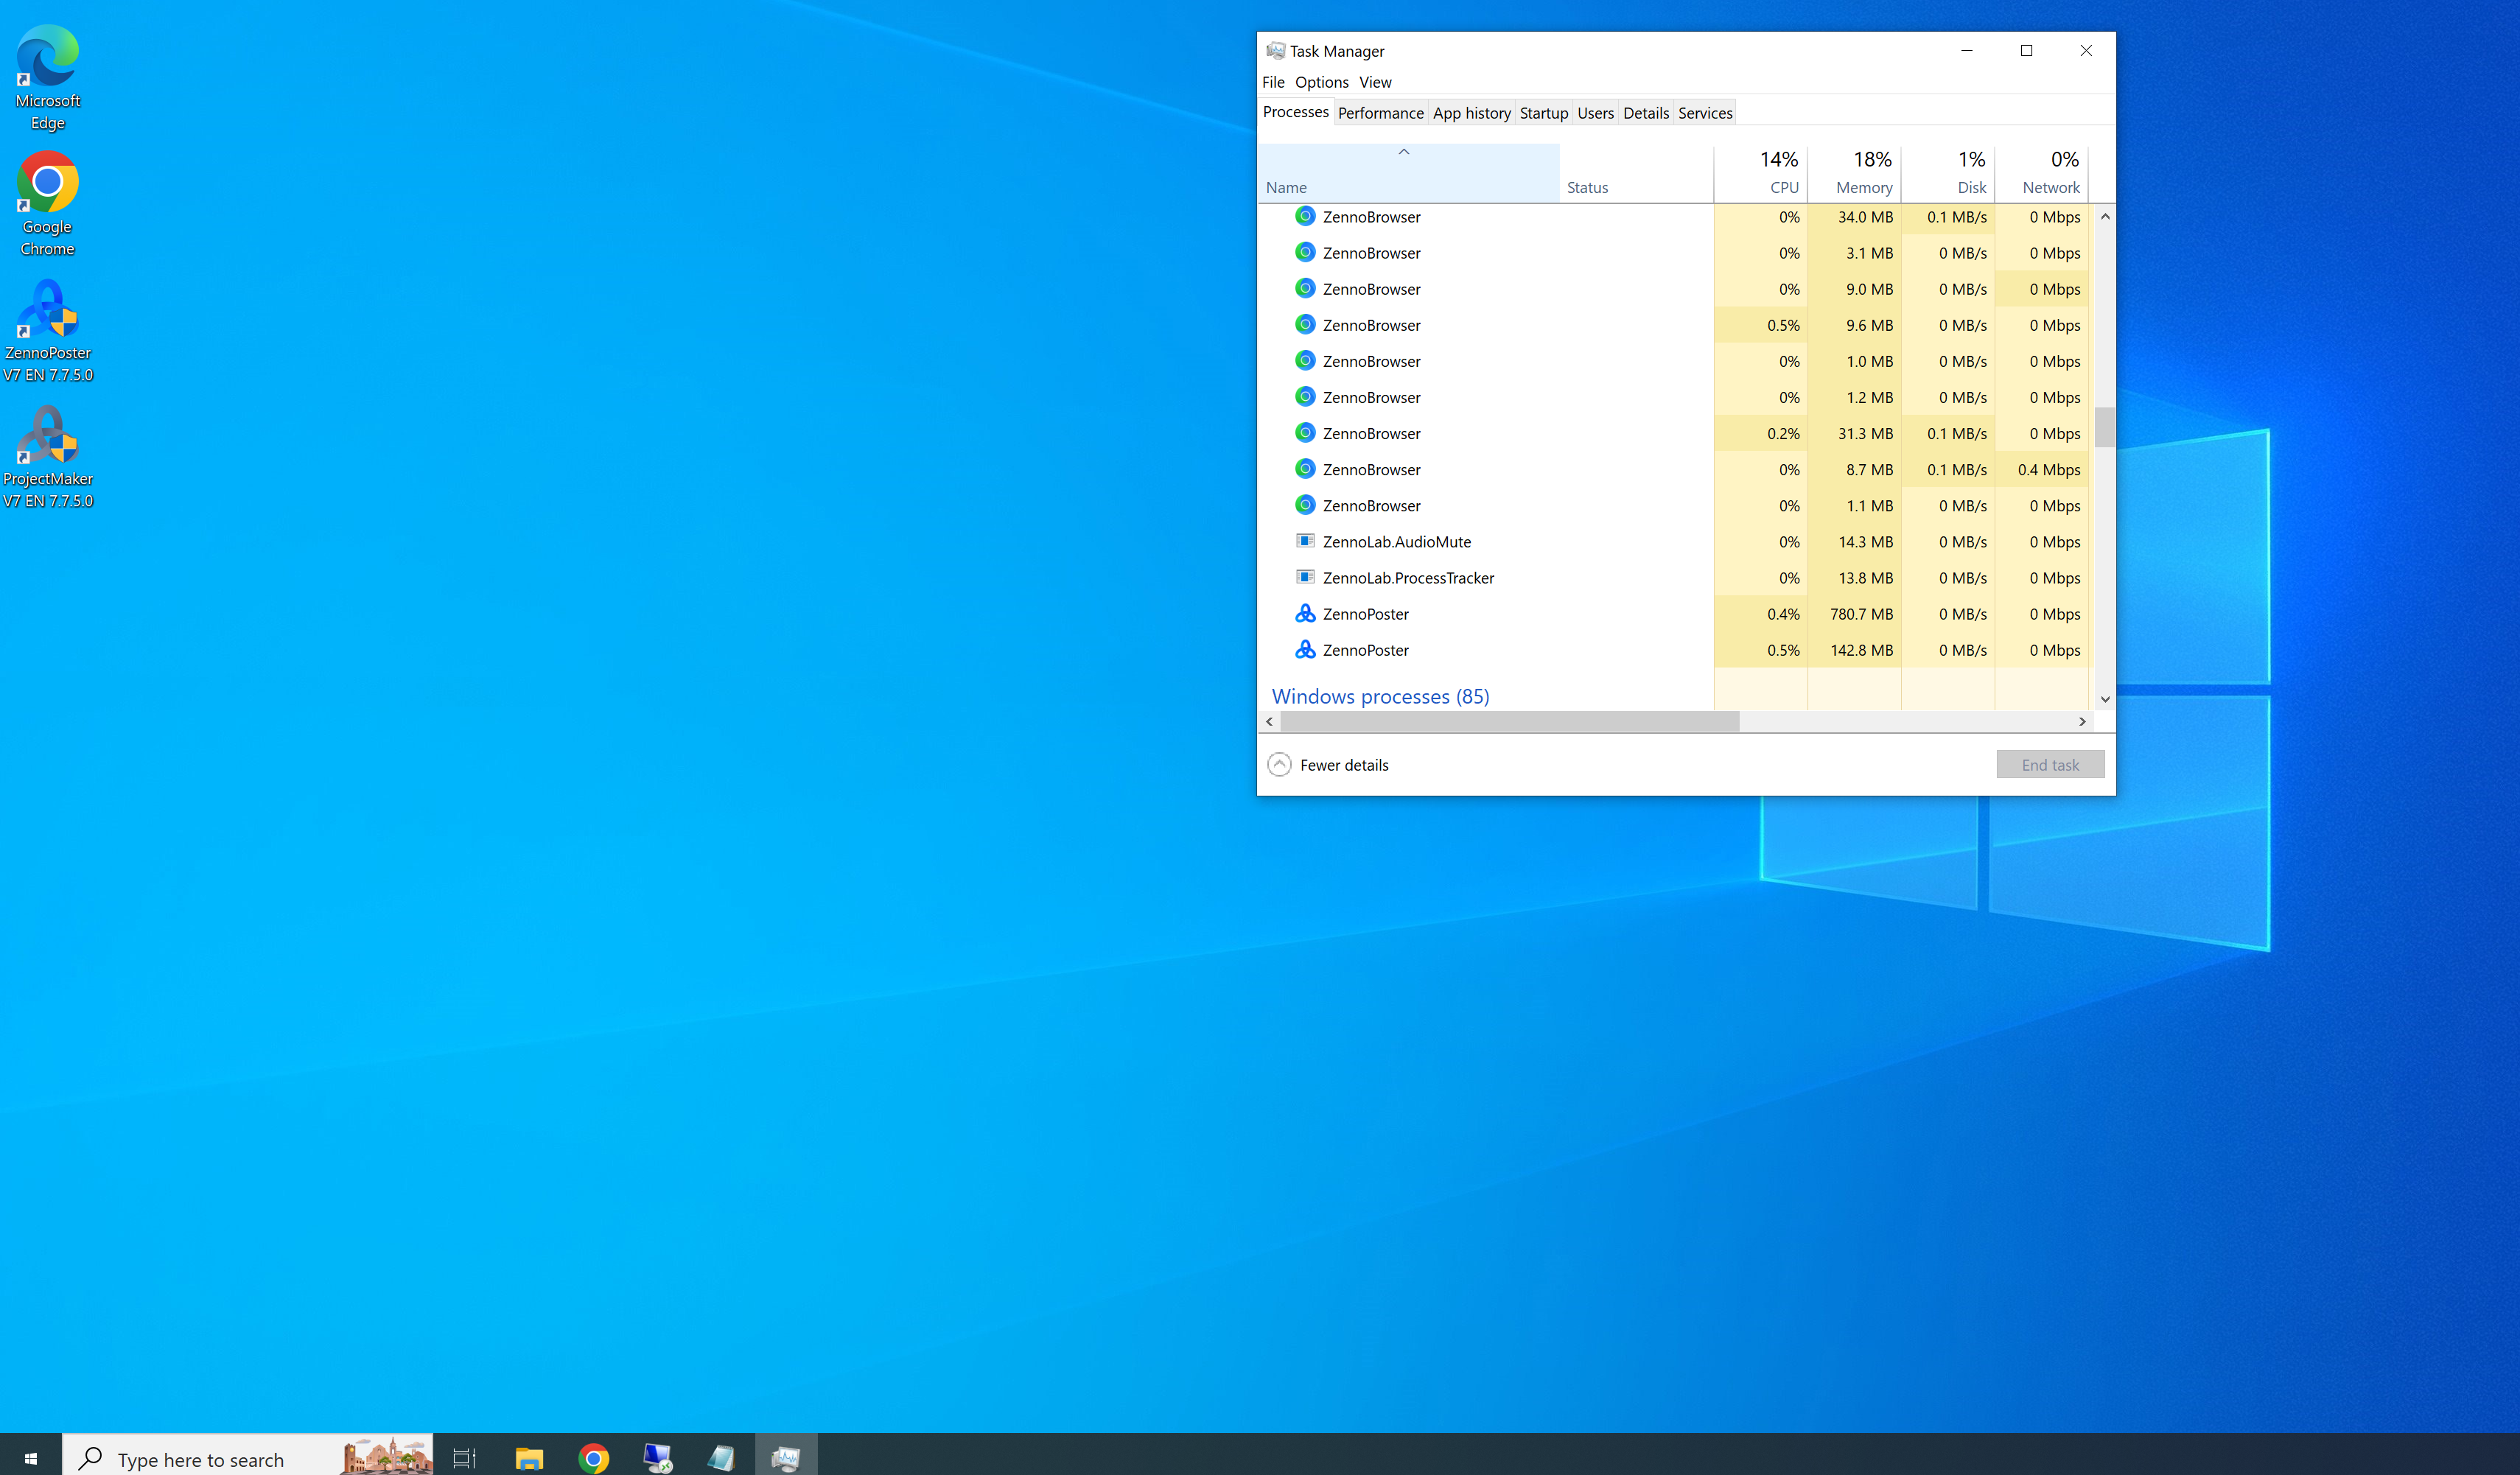Click the ZennoPoster icon in the 142.8 MB row

[x=1305, y=649]
